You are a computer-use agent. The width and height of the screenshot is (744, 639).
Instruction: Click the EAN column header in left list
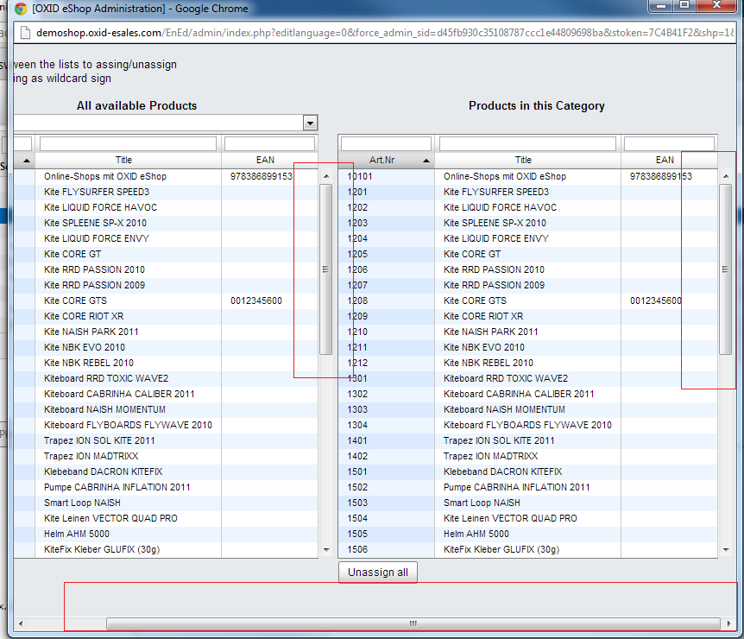pyautogui.click(x=265, y=160)
